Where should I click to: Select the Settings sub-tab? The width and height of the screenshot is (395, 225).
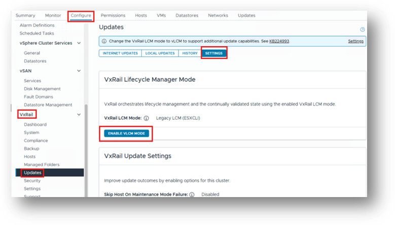(x=213, y=53)
